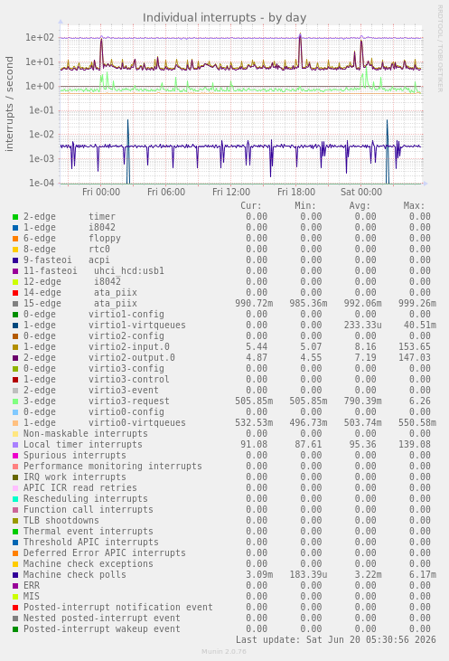
Task: Click the Avg: column header
Action: pos(360,206)
